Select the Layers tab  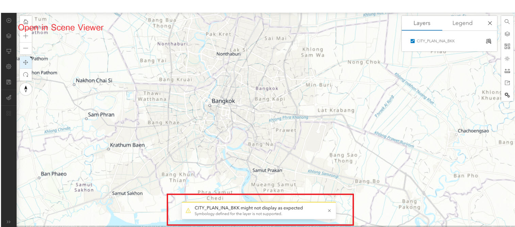tap(422, 23)
